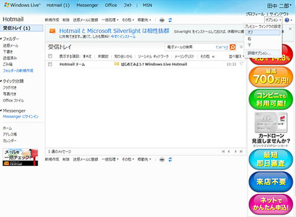Click the Windows Live logo

tap(22, 5)
